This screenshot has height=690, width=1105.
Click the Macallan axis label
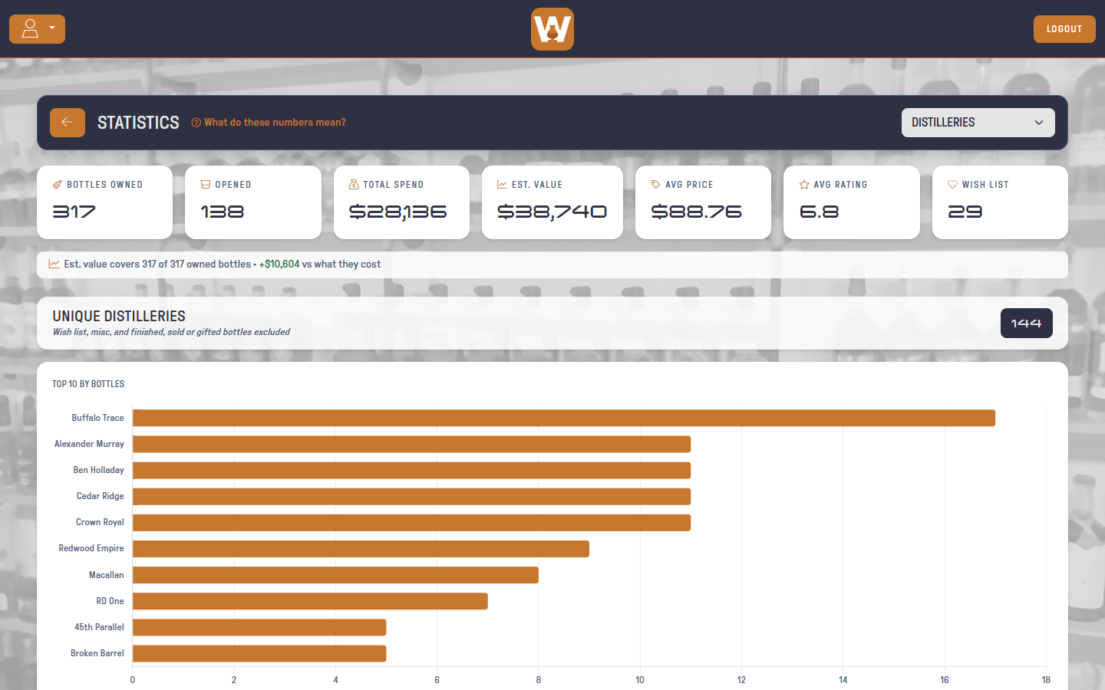coord(106,575)
